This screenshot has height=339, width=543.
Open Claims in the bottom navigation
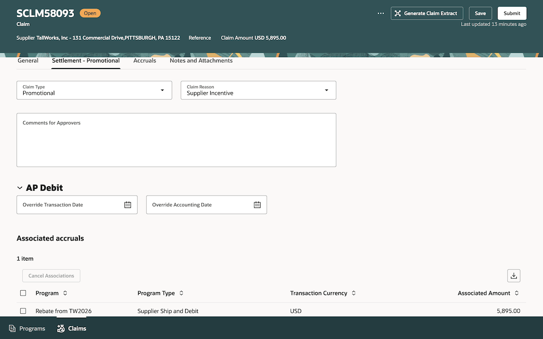[72, 328]
